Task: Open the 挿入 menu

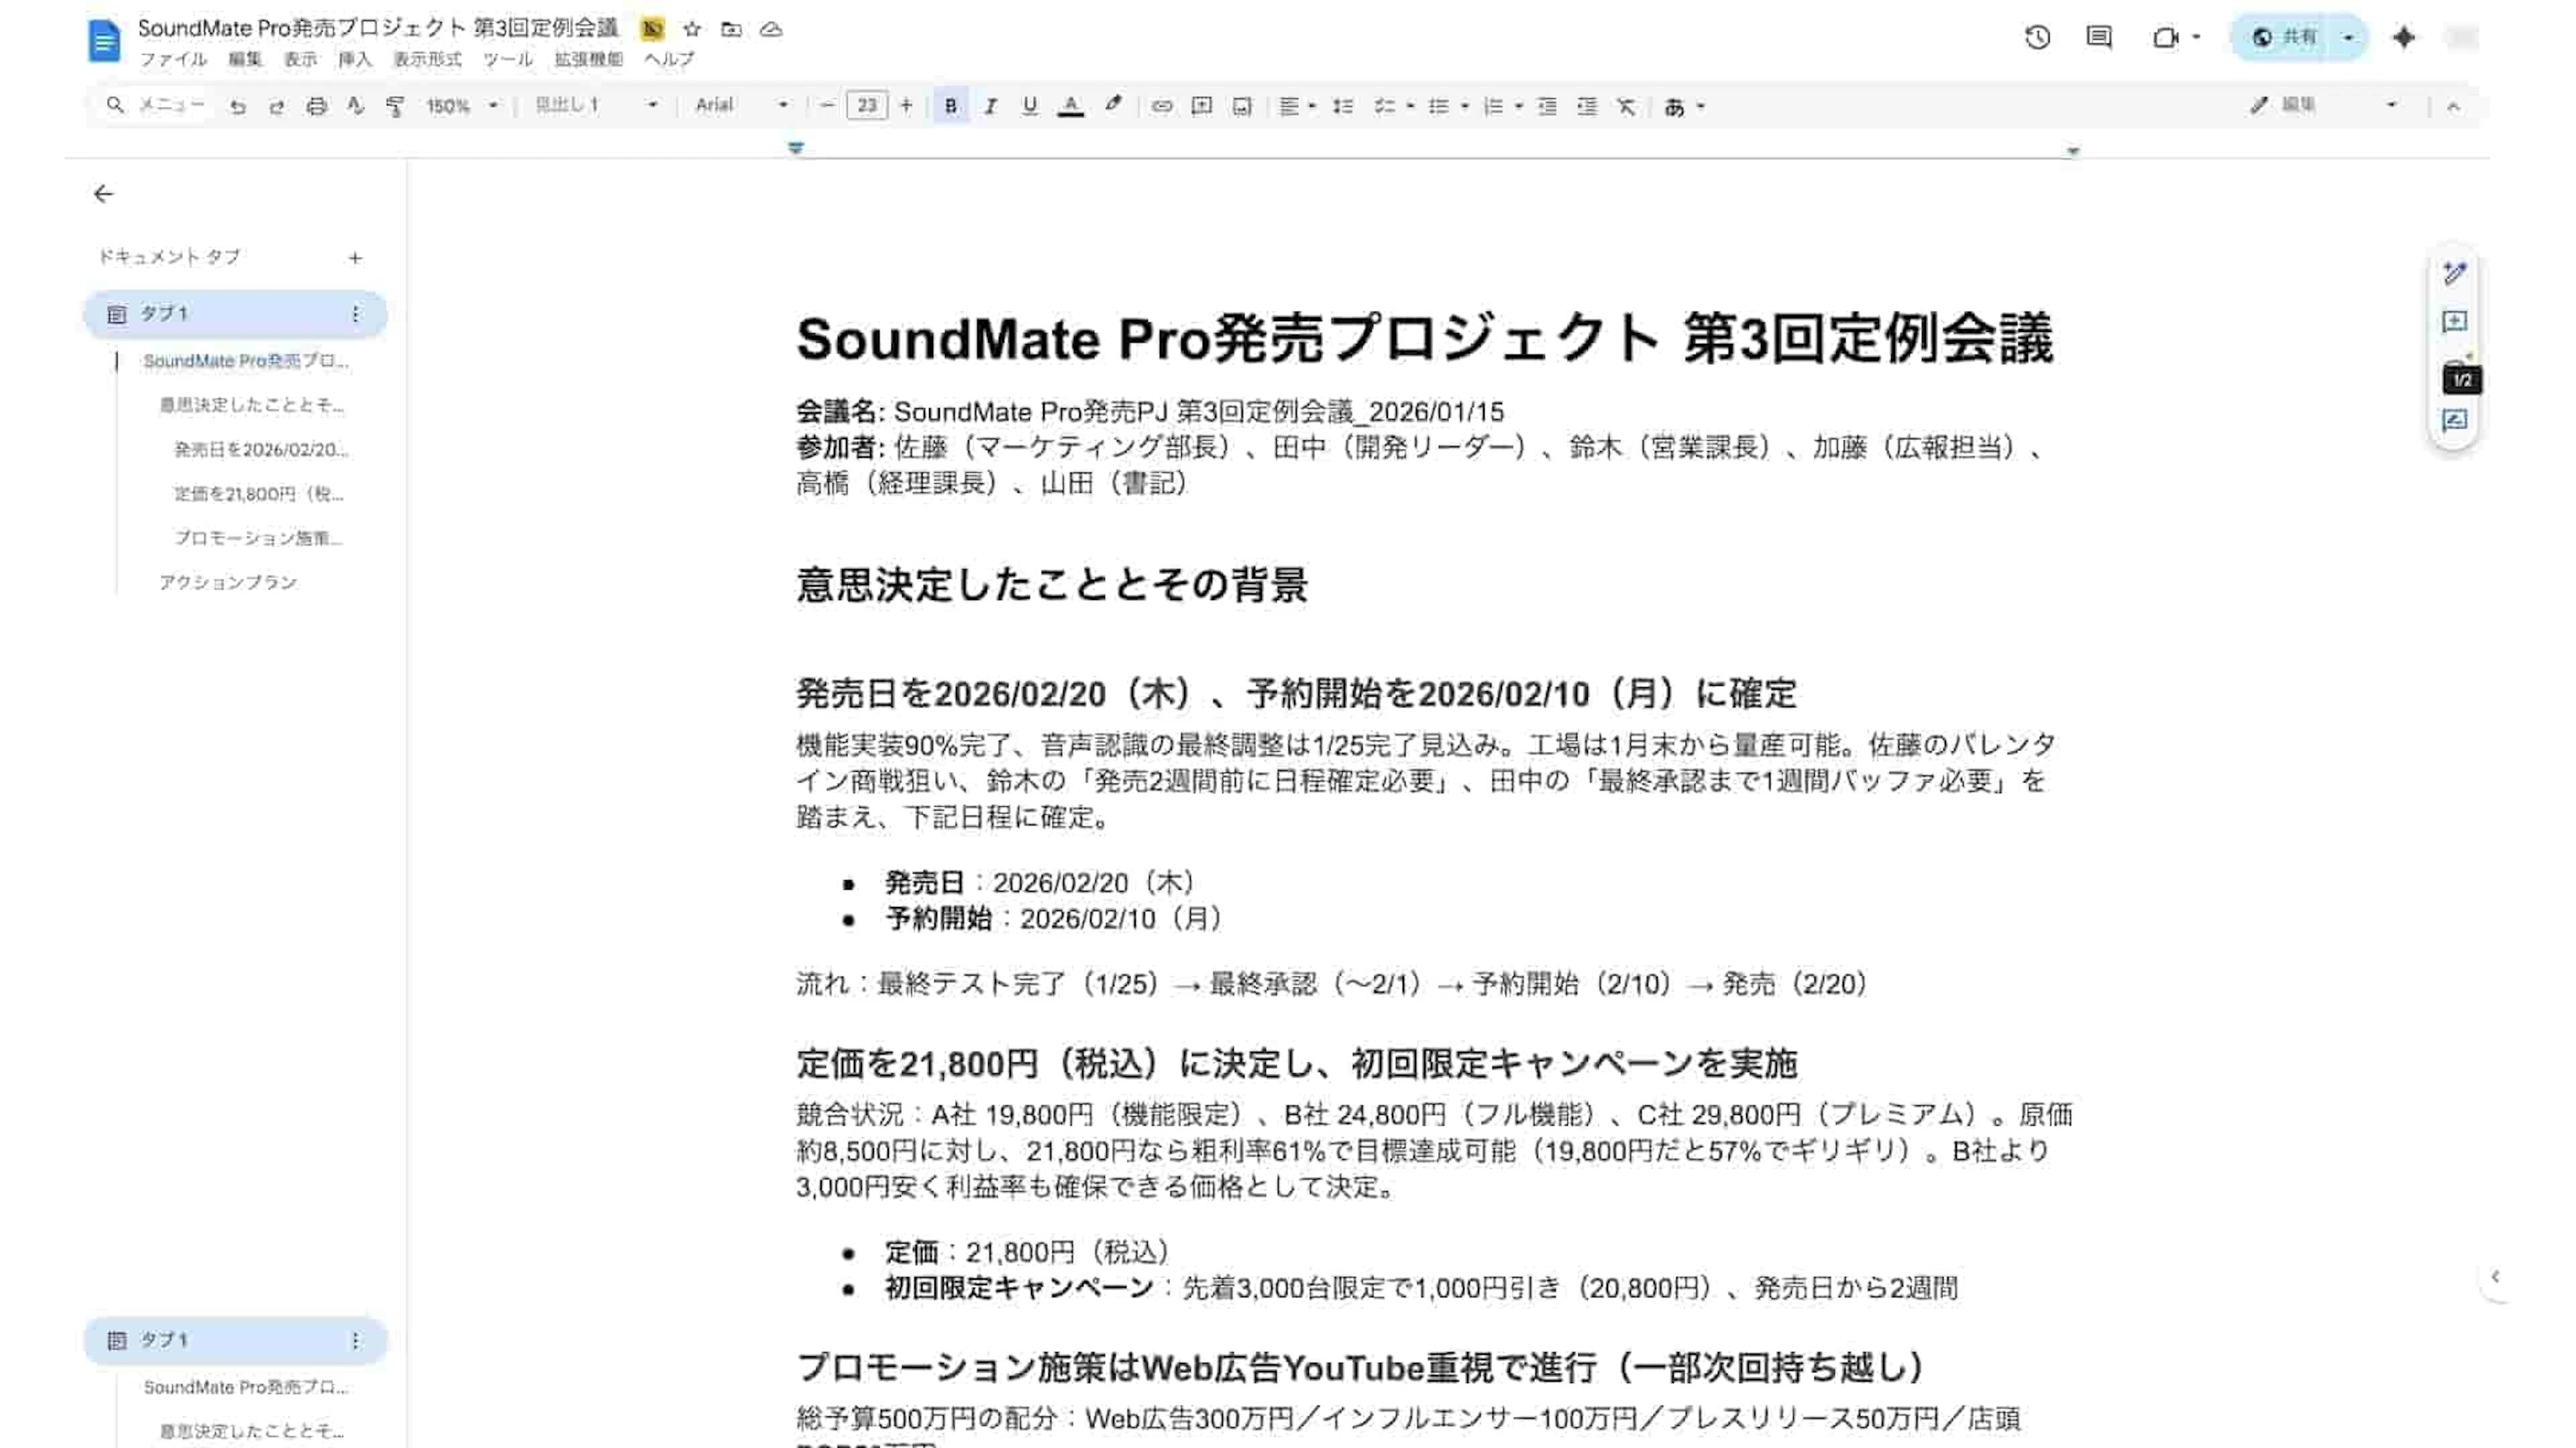Action: click(x=354, y=60)
